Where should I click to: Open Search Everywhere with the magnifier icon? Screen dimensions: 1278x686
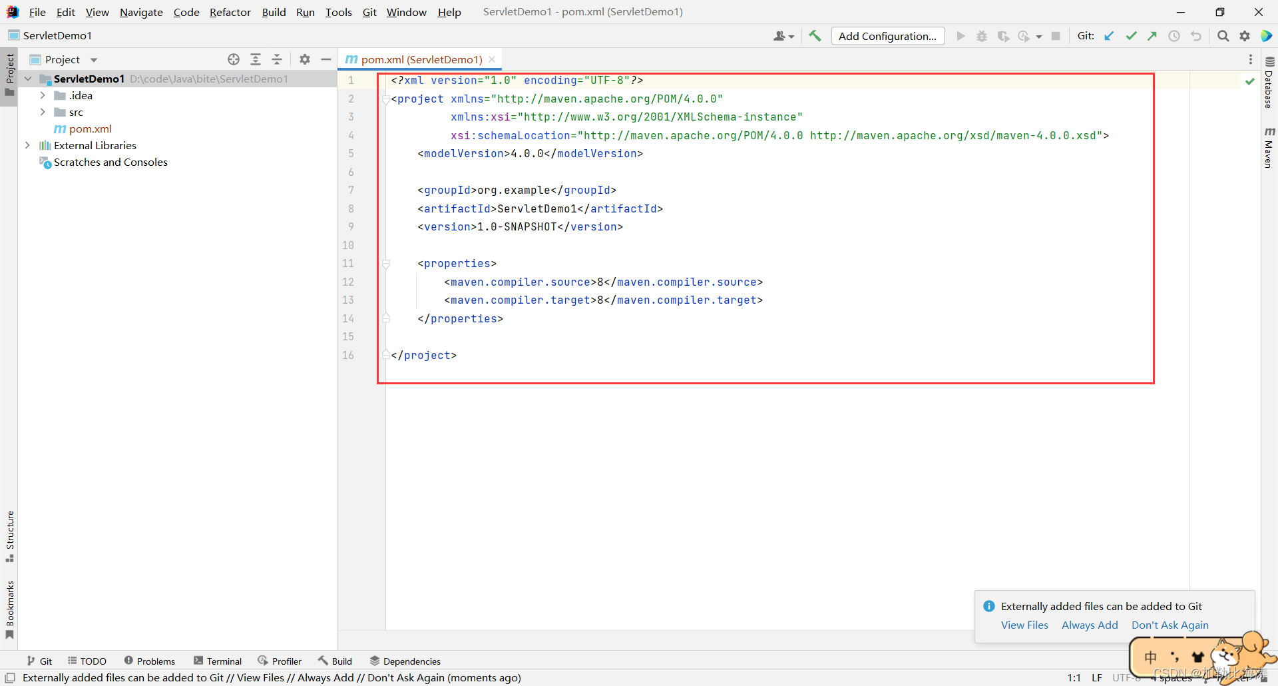(1223, 36)
